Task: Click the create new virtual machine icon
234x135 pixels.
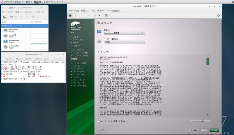Action: click(x=4, y=17)
